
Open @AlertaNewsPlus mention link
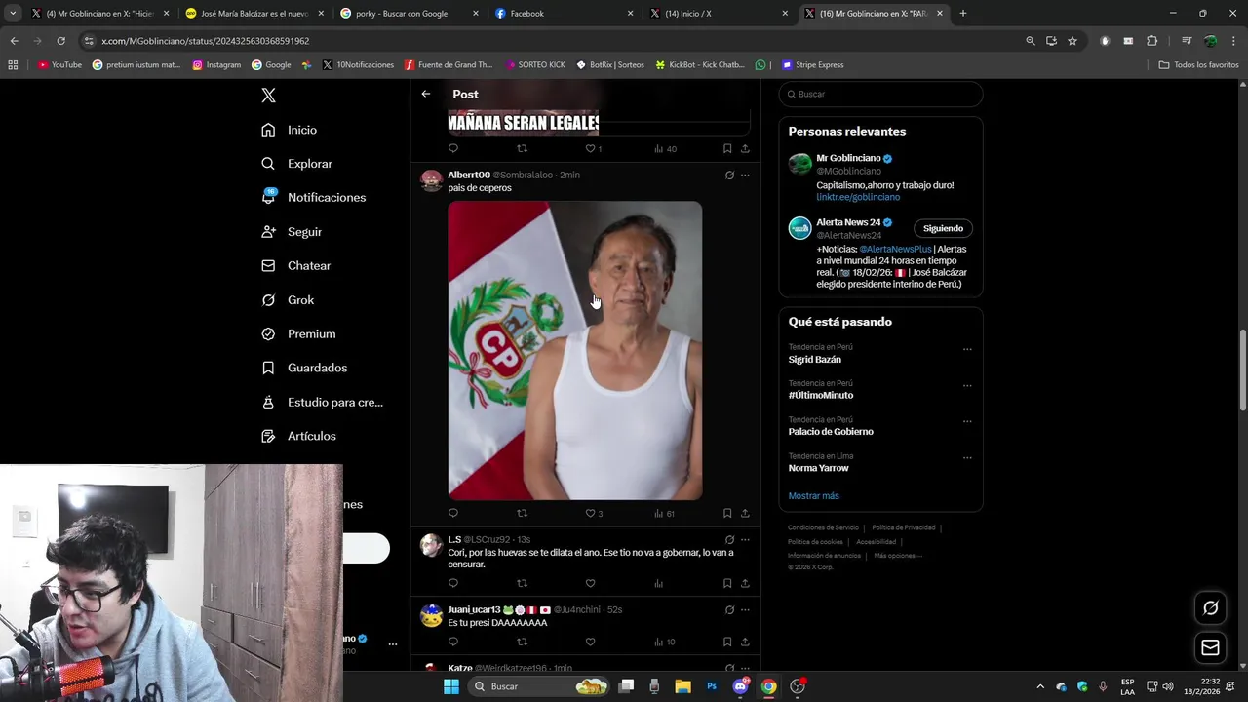click(895, 249)
